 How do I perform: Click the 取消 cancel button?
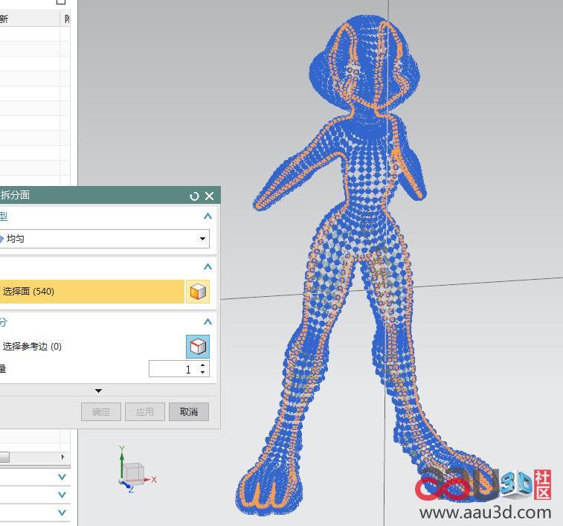pyautogui.click(x=189, y=411)
